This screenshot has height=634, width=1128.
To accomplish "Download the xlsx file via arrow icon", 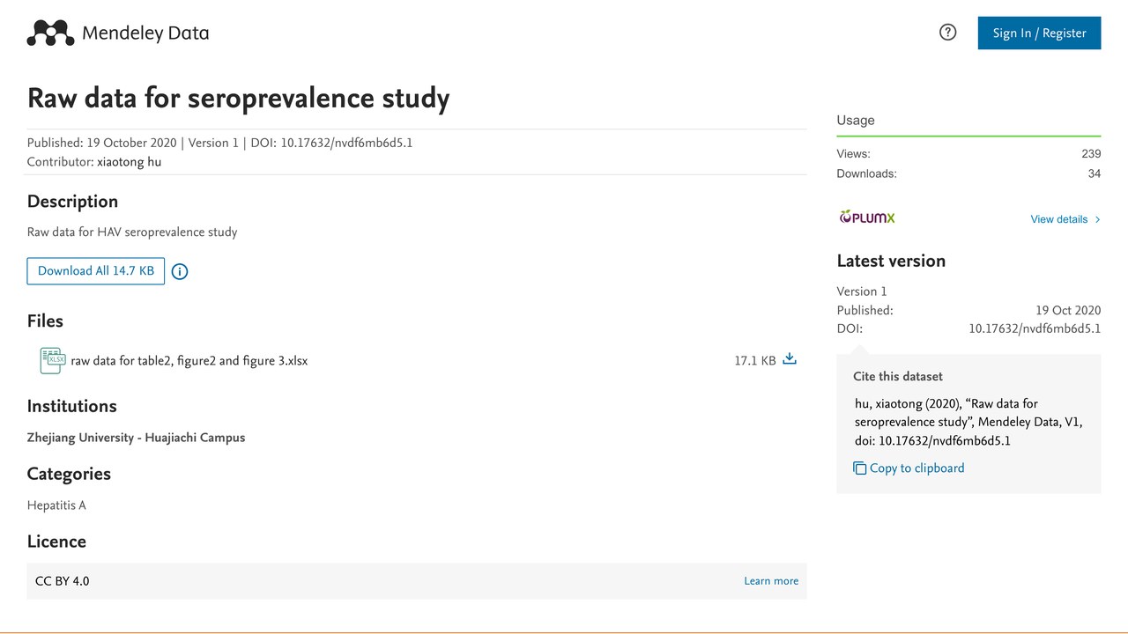I will coord(790,359).
